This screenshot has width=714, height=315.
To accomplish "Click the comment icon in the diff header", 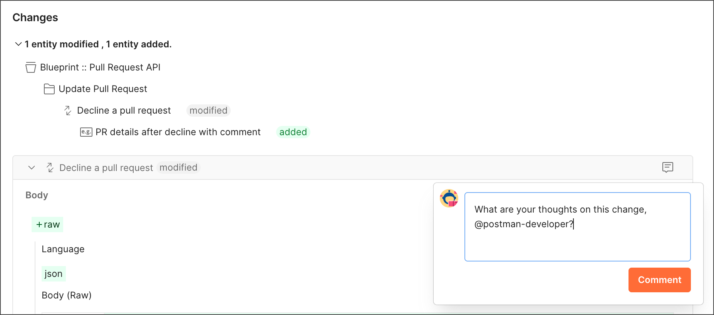I will pyautogui.click(x=667, y=167).
